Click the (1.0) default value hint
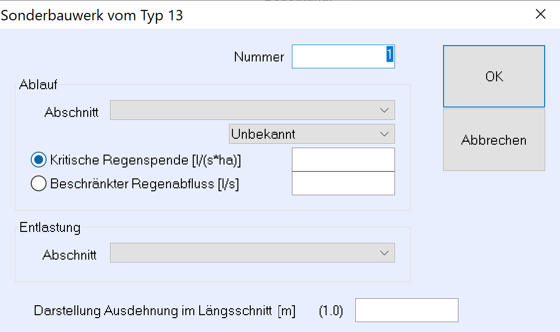Image resolution: width=560 pixels, height=332 pixels. 331,311
